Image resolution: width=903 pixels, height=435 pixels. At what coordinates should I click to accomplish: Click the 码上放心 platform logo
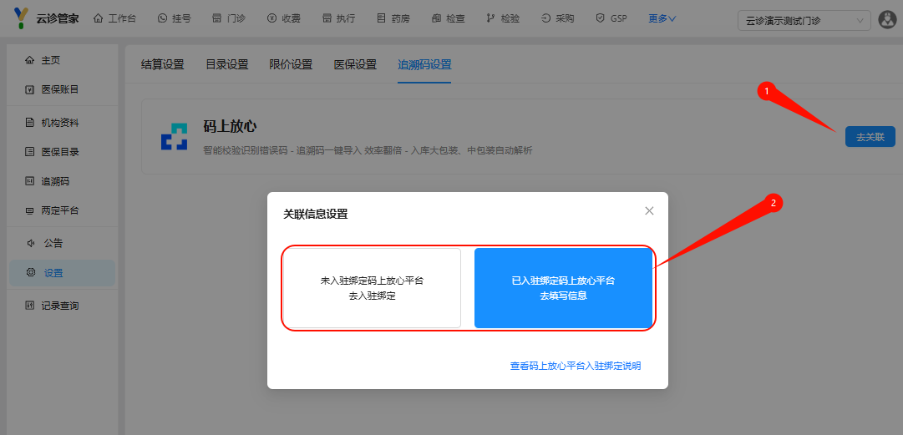175,137
